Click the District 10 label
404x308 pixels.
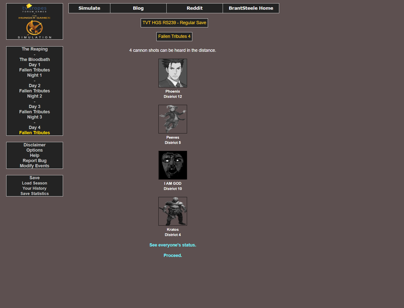pyautogui.click(x=173, y=189)
